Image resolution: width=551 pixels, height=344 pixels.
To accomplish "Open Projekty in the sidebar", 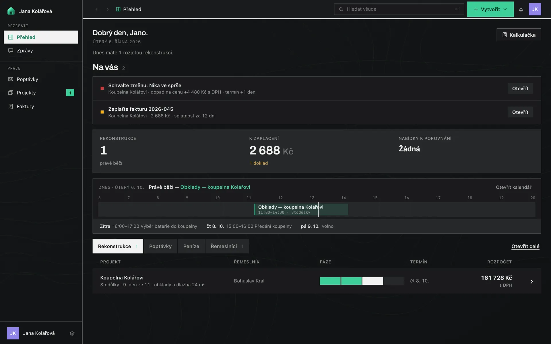I will pos(41,93).
